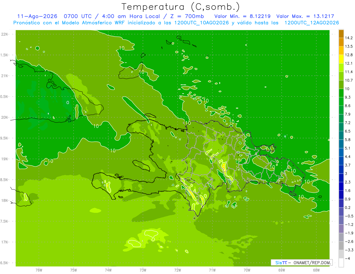Click the 22N latitude axis label
The height and width of the screenshot is (274, 355).
[5, 34]
